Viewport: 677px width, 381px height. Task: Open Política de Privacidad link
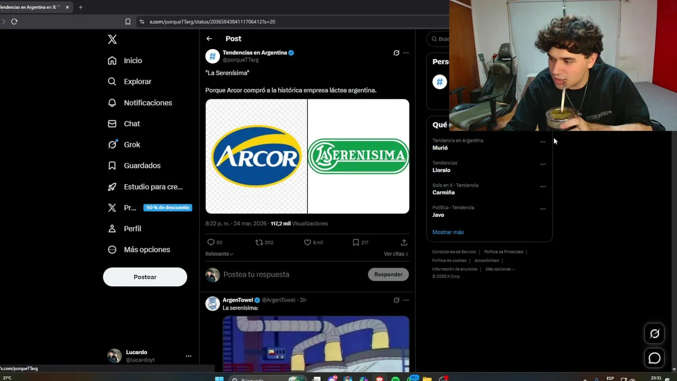pyautogui.click(x=504, y=252)
